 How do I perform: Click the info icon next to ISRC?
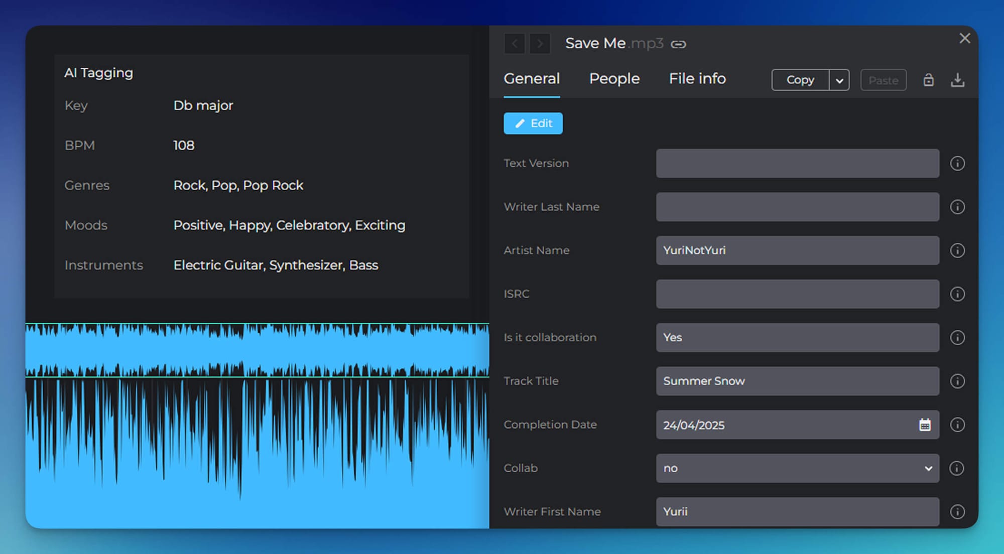click(957, 294)
